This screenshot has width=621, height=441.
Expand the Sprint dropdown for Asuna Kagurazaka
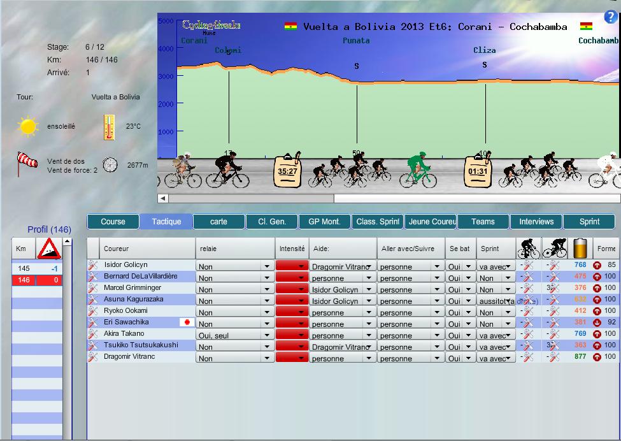(x=508, y=301)
